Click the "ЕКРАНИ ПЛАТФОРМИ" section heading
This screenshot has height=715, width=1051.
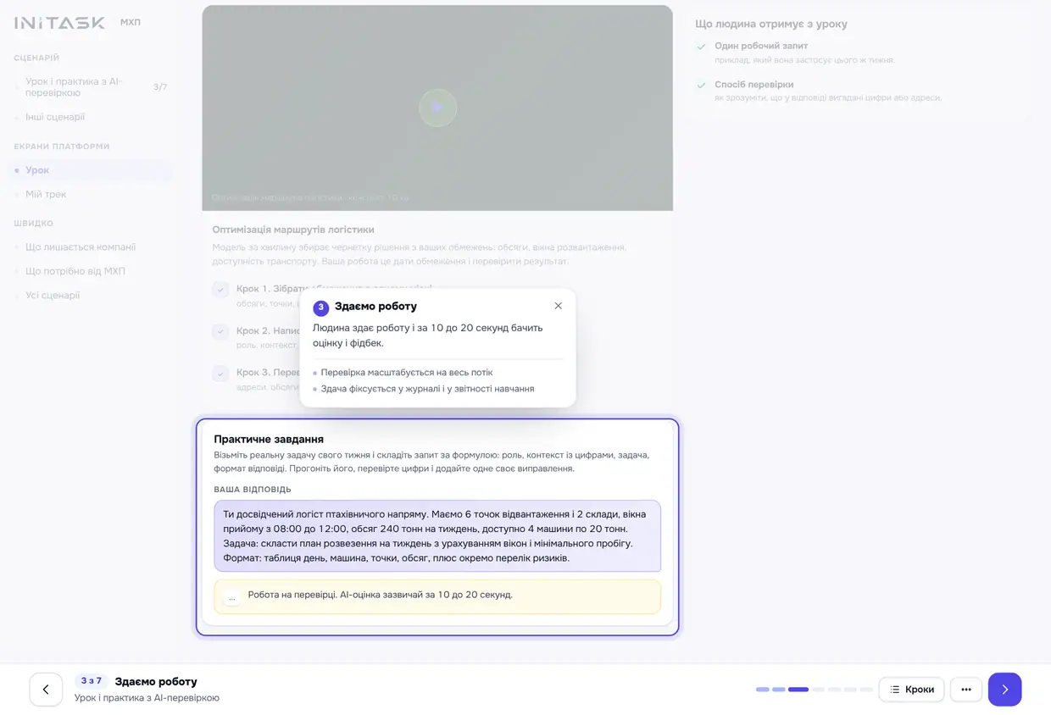point(62,147)
